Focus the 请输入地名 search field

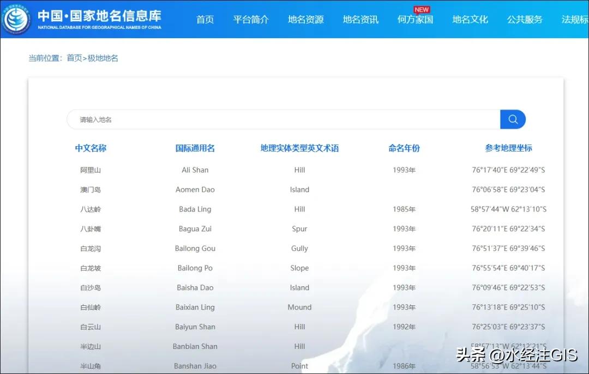(284, 119)
